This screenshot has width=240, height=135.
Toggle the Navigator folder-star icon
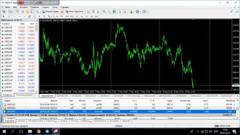point(27,12)
